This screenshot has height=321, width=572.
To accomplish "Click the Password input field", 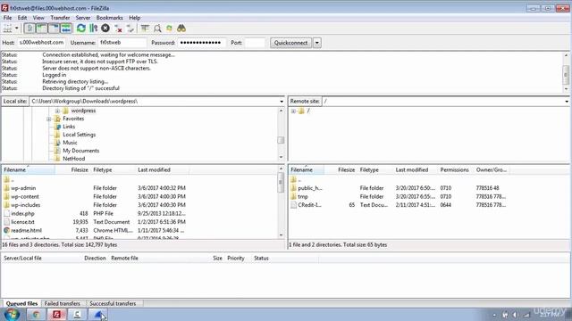I will pos(202,43).
